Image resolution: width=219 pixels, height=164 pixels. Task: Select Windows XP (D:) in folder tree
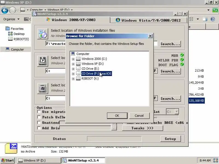coord(93,64)
